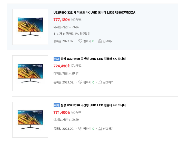Click siren report icon on 771,400원 listing
The image size is (178, 144).
click(x=100, y=129)
